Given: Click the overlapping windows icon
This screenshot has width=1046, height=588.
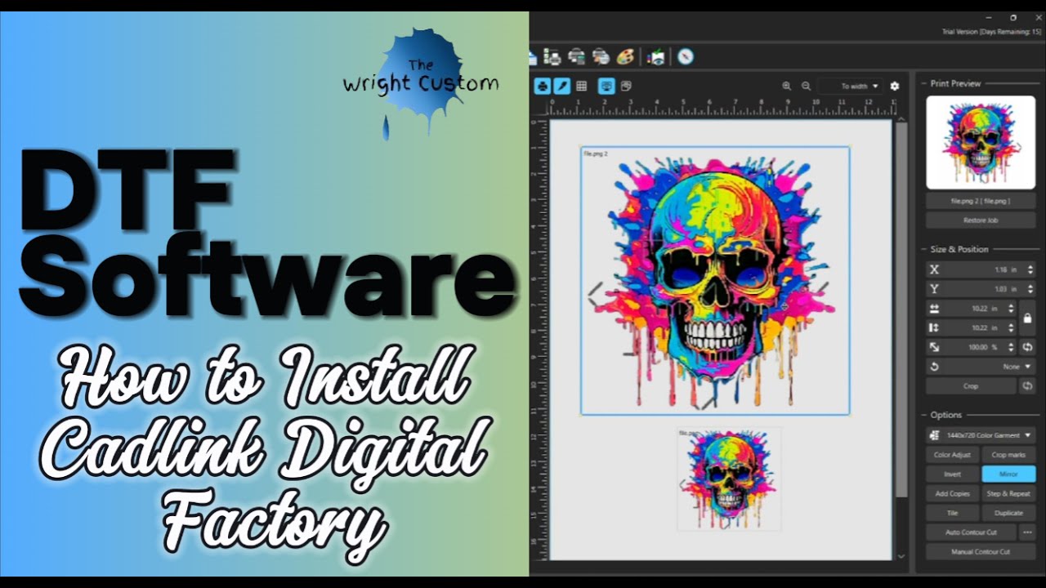Looking at the screenshot, I should 626,86.
